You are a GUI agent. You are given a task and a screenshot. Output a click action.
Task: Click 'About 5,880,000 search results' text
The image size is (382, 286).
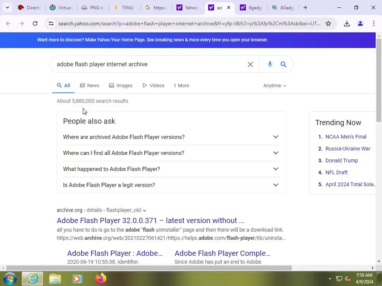coord(93,101)
